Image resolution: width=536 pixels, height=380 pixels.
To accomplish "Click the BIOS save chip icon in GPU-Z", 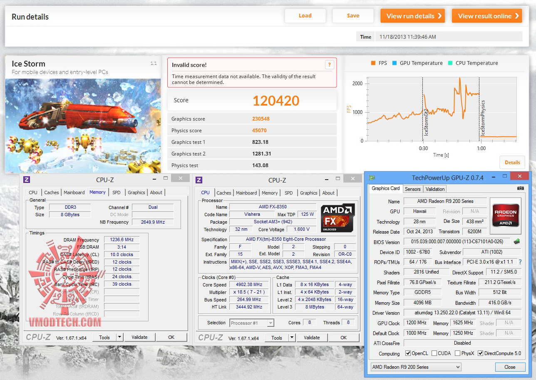I will pyautogui.click(x=516, y=242).
